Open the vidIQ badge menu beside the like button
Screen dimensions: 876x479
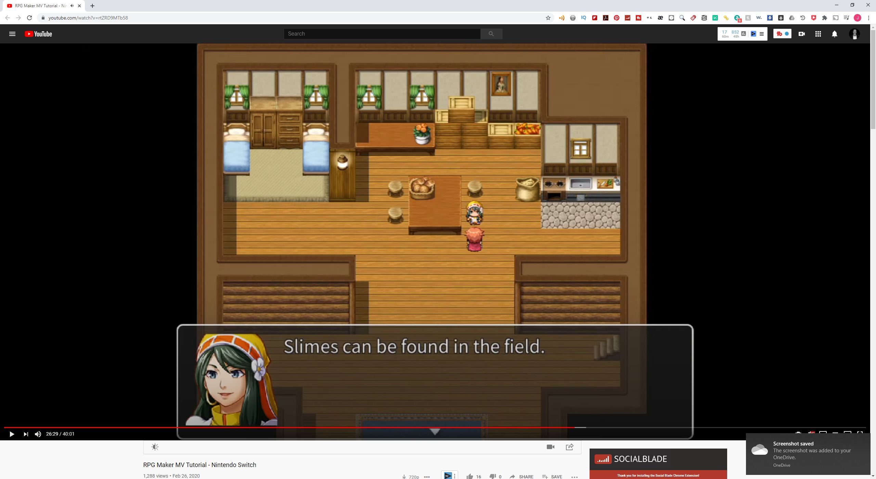click(449, 475)
